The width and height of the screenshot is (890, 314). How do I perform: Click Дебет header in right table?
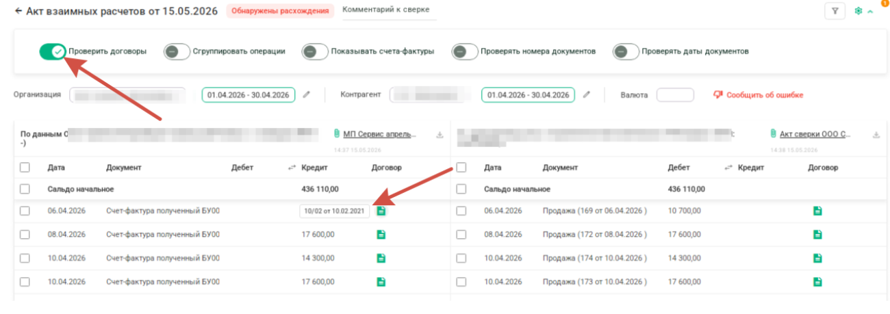tap(679, 167)
